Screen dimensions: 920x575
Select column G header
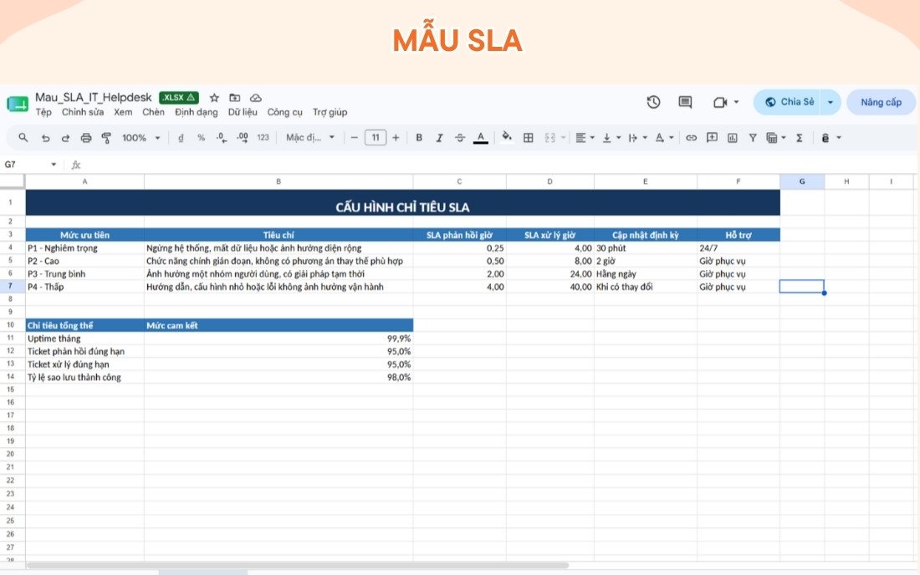tap(802, 181)
